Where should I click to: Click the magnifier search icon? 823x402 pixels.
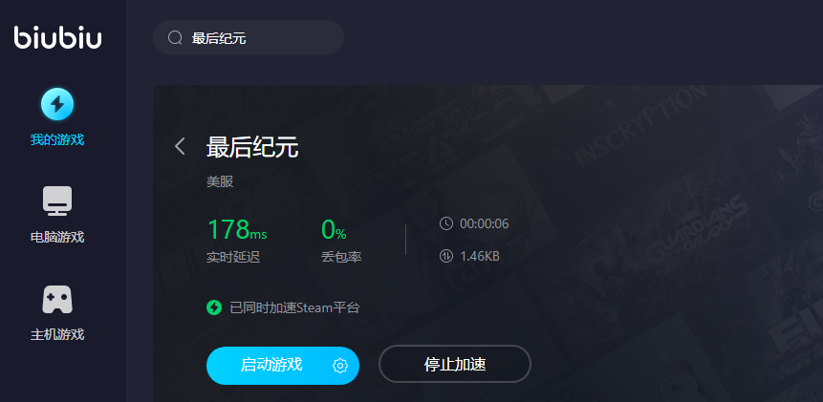point(175,38)
